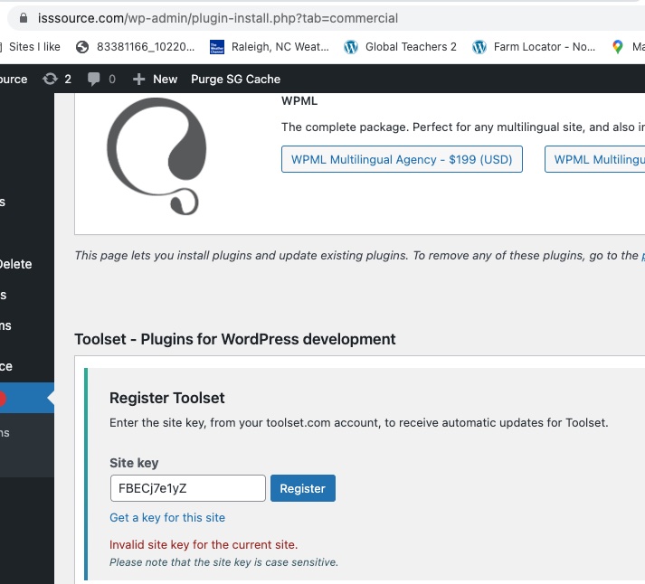Click the Register Toolset heading

point(167,398)
